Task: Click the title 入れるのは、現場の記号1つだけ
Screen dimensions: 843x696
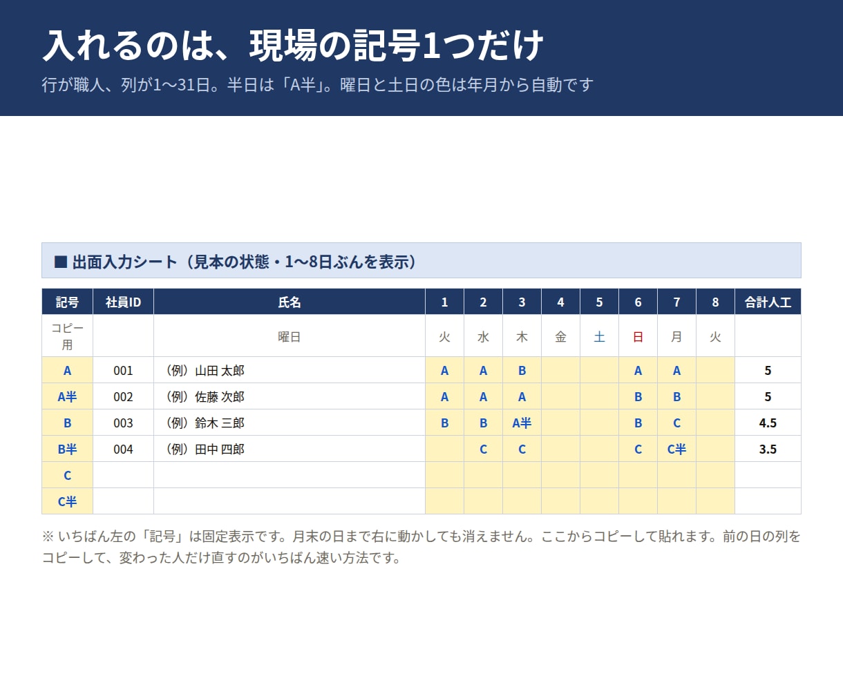Action: pos(293,46)
